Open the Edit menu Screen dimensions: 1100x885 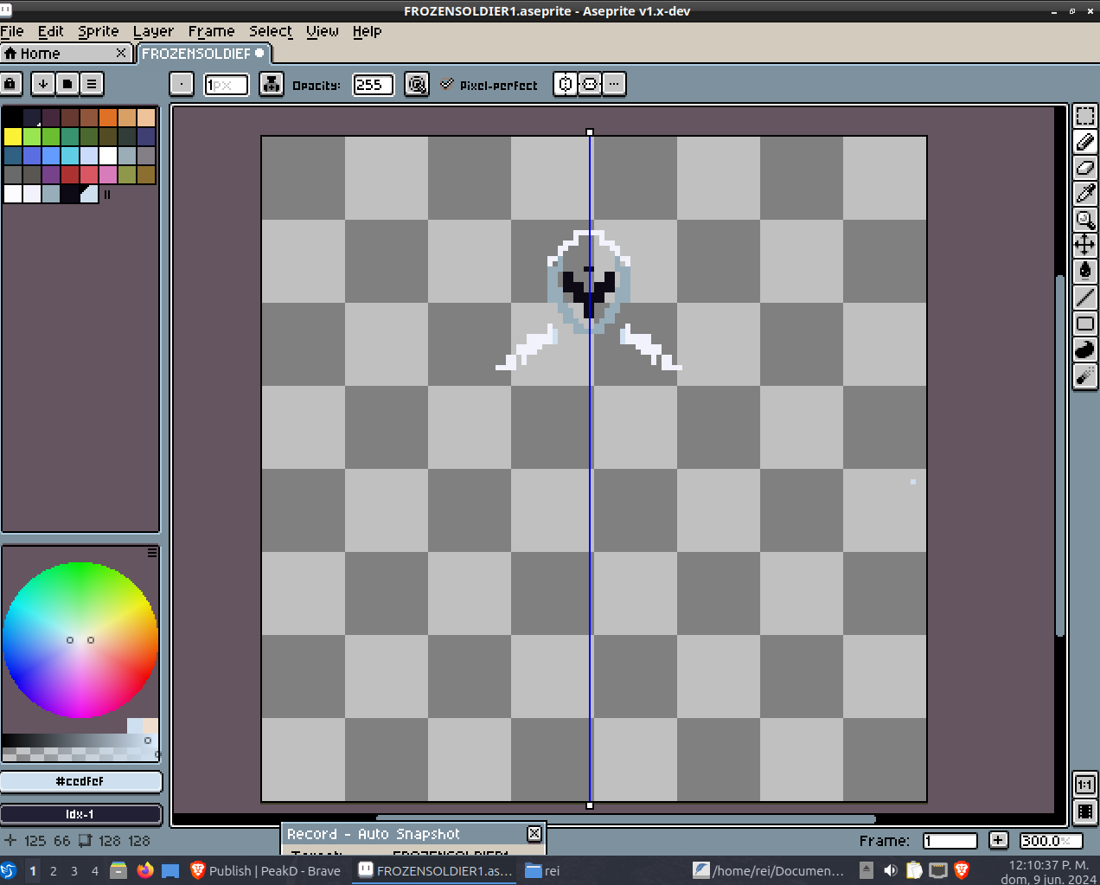pos(51,31)
